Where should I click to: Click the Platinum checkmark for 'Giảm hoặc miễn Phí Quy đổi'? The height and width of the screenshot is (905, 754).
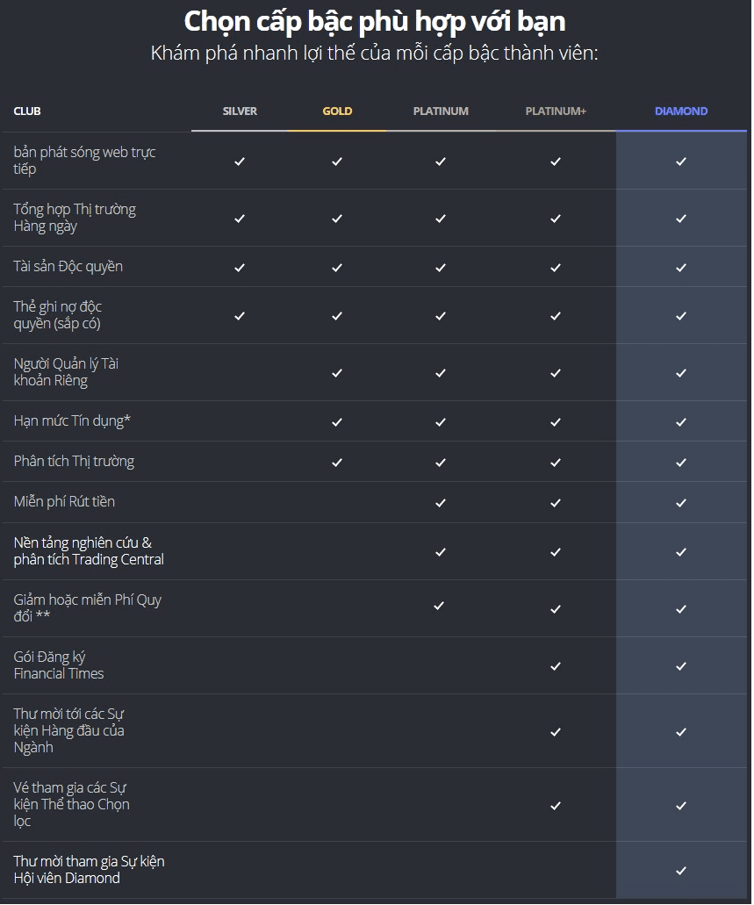[439, 606]
